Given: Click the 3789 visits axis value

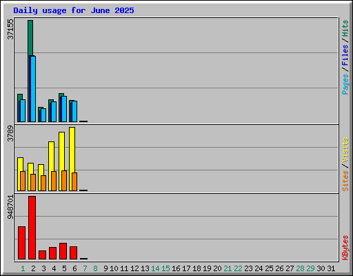Looking at the screenshot, I should tap(10, 133).
